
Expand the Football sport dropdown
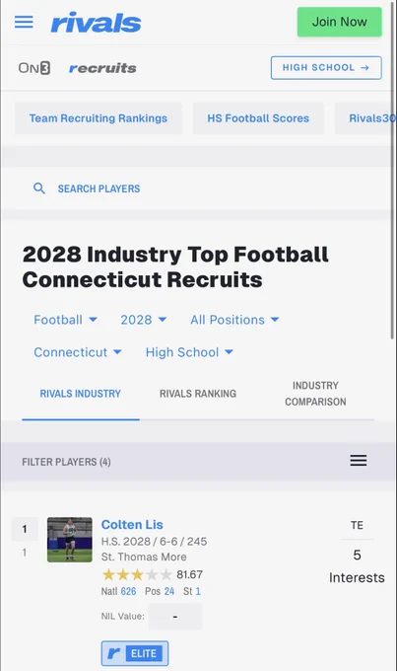[66, 320]
